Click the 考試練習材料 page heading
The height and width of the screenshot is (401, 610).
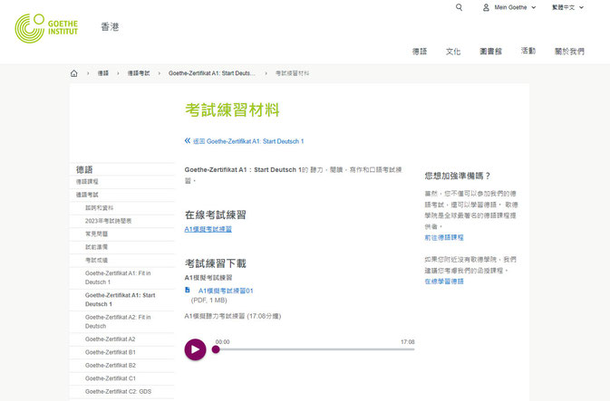click(232, 110)
